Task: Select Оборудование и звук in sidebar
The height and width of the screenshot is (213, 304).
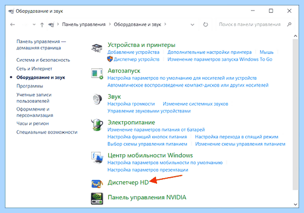Action: 41,77
